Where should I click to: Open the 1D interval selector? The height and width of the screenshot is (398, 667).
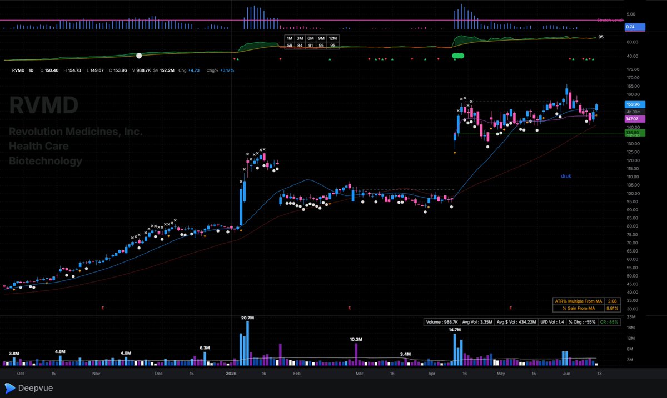click(x=31, y=70)
